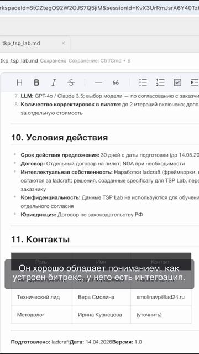This screenshot has width=199, height=354.
Task: Click the "Дата:" 14.04.2026 footer text
Action: click(x=91, y=342)
